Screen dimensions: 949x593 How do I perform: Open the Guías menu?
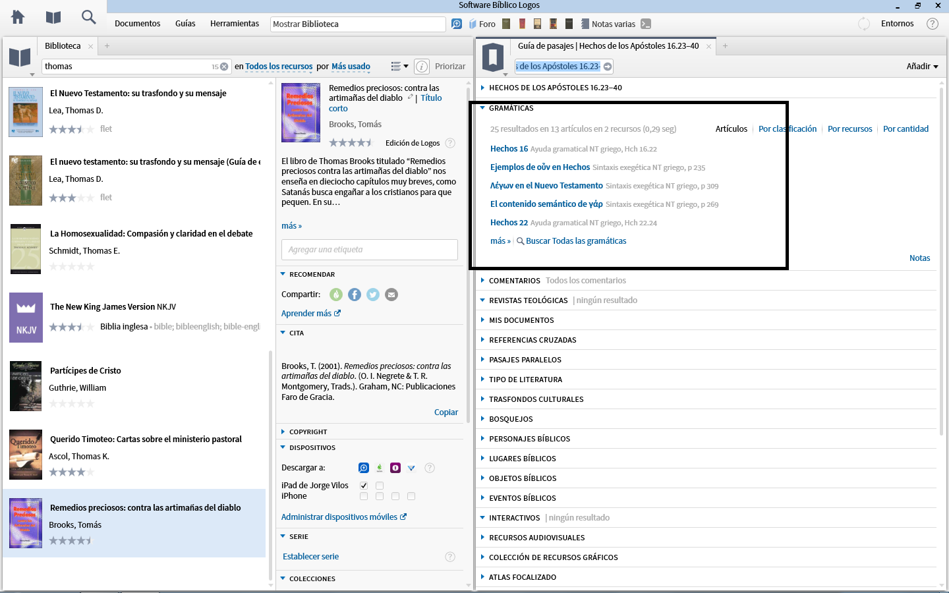(185, 24)
